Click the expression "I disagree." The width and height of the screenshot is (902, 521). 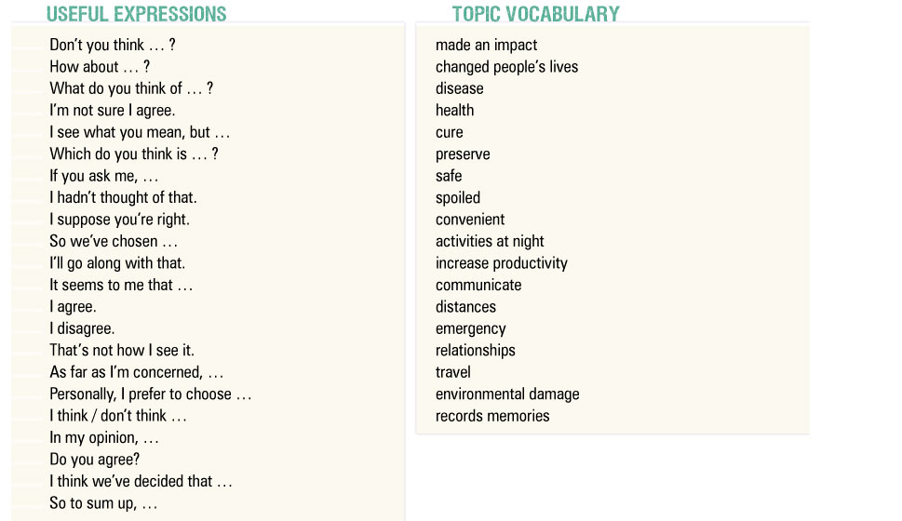[x=82, y=328]
